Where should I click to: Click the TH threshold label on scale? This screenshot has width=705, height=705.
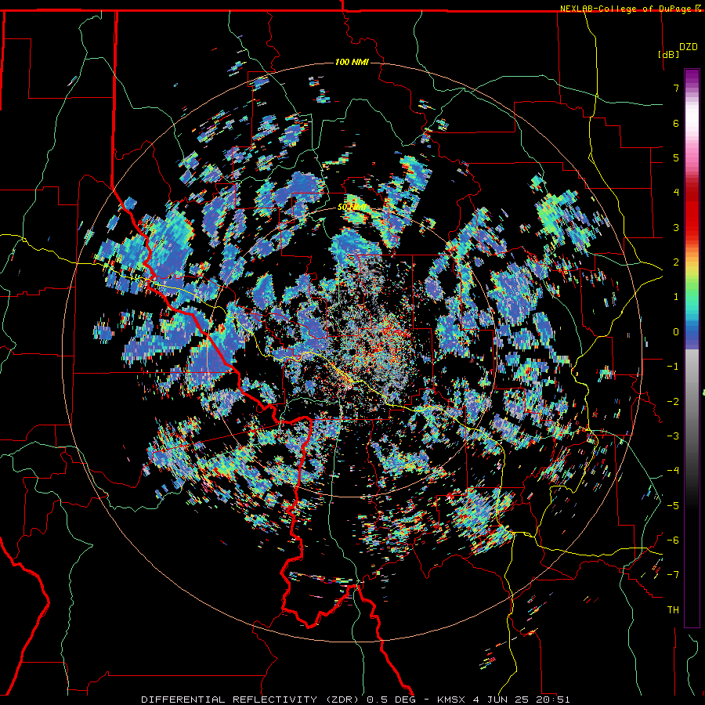[673, 610]
